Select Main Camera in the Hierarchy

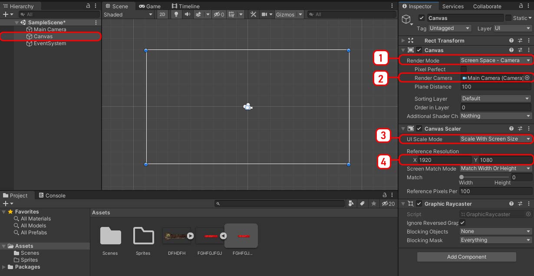point(50,30)
